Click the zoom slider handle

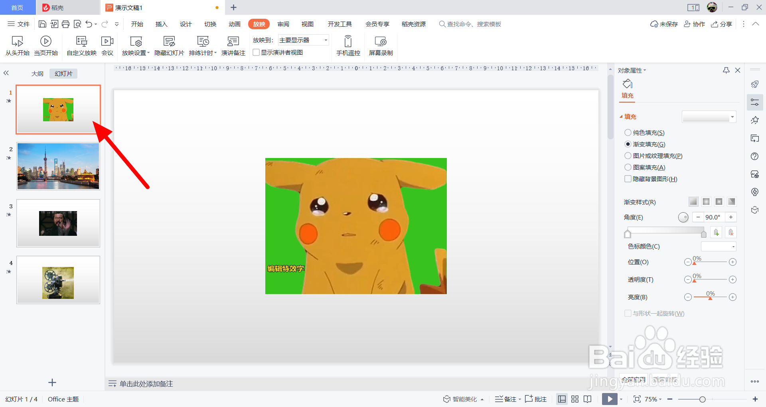point(703,399)
